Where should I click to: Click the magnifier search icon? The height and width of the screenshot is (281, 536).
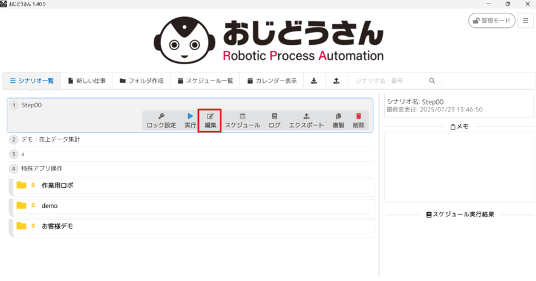pos(432,81)
